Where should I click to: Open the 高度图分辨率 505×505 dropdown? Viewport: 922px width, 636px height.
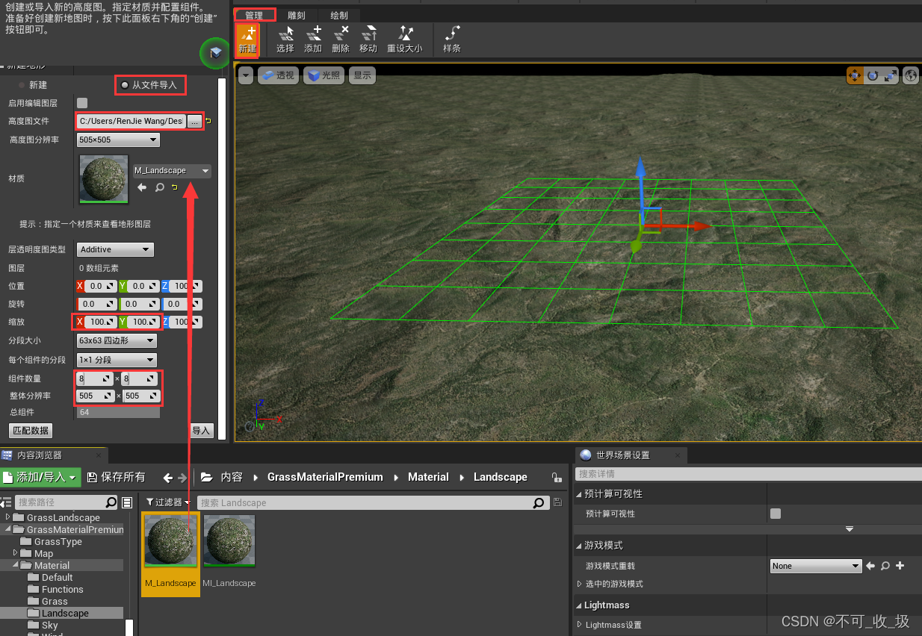118,140
